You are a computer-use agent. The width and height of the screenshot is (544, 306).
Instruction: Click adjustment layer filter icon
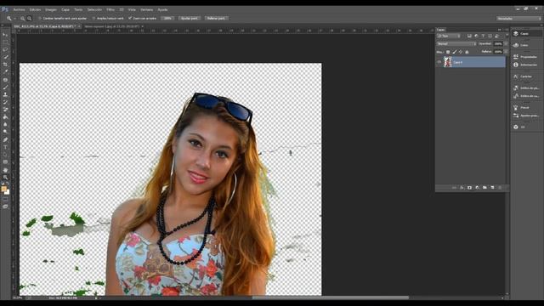[476, 36]
